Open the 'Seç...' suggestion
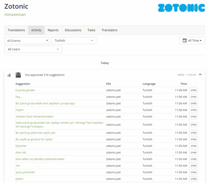The width and height of the screenshot is (208, 183). pos(19,97)
